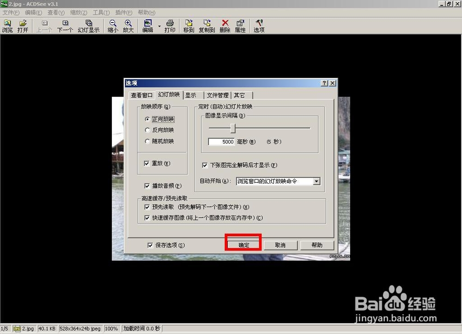Click the 复制到 copy-to icon

click(207, 26)
